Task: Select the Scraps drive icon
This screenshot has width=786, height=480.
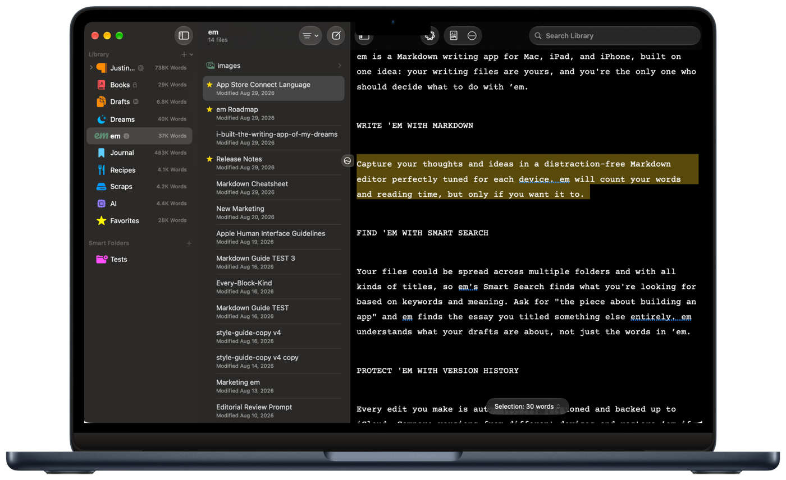Action: click(x=101, y=186)
